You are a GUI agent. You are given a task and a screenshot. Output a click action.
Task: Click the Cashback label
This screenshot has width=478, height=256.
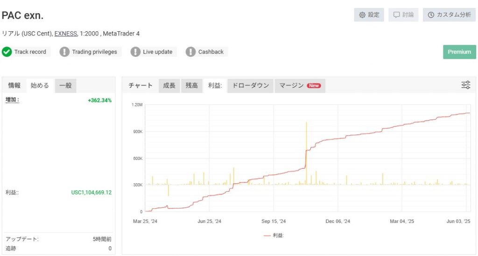[211, 52]
